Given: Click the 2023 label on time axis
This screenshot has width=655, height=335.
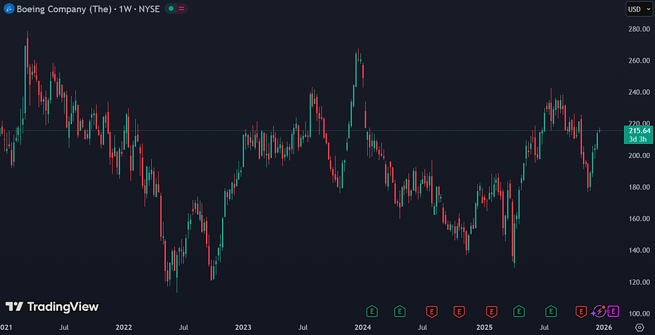Looking at the screenshot, I should (x=243, y=328).
